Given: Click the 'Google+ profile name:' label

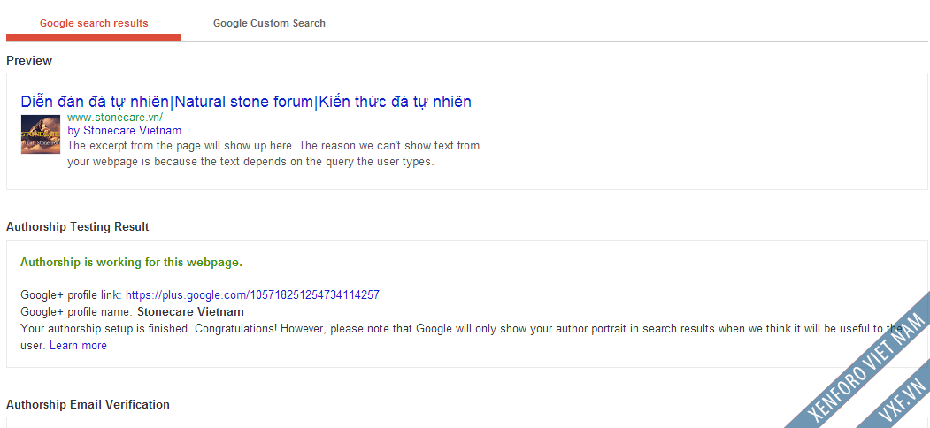Looking at the screenshot, I should (76, 311).
